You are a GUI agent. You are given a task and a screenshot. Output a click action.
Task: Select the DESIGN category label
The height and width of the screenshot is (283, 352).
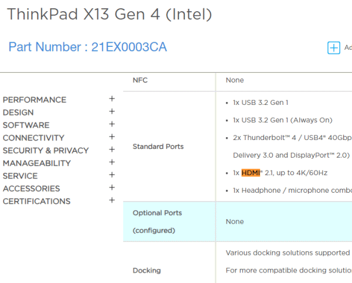18,112
